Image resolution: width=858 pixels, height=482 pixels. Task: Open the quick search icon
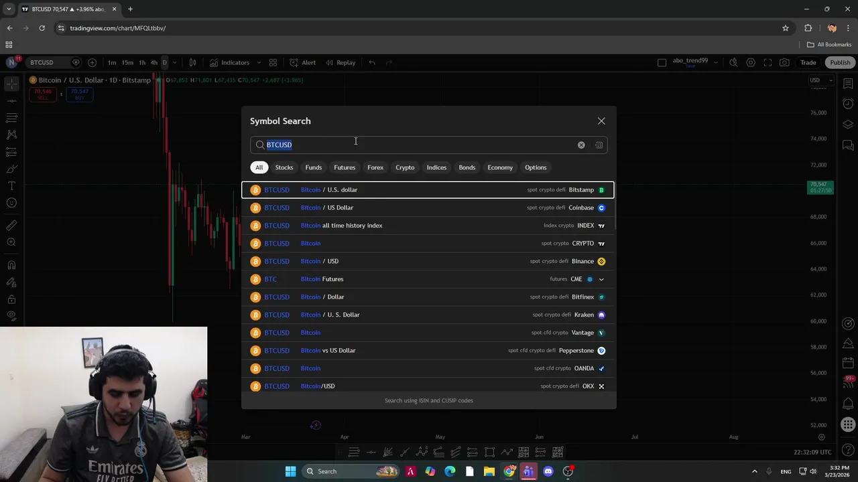[733, 62]
